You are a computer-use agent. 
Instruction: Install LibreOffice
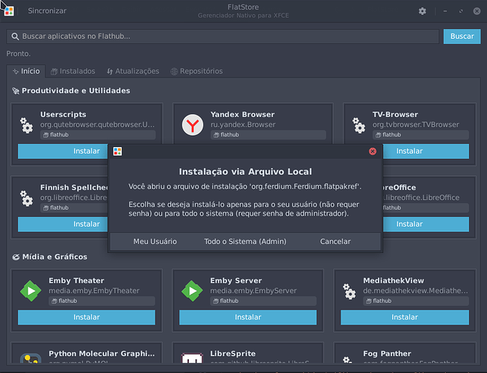tap(426, 224)
